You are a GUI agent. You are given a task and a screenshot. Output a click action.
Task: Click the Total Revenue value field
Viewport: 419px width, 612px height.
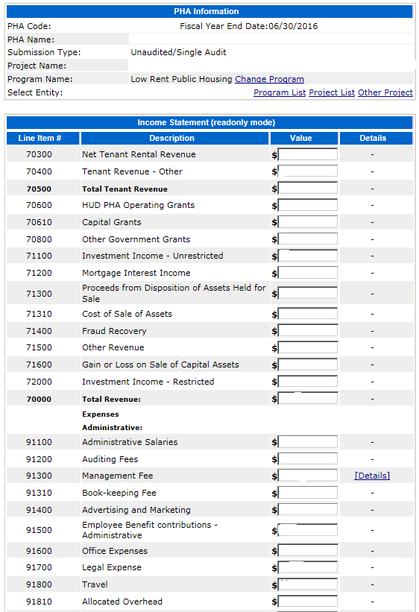[308, 399]
